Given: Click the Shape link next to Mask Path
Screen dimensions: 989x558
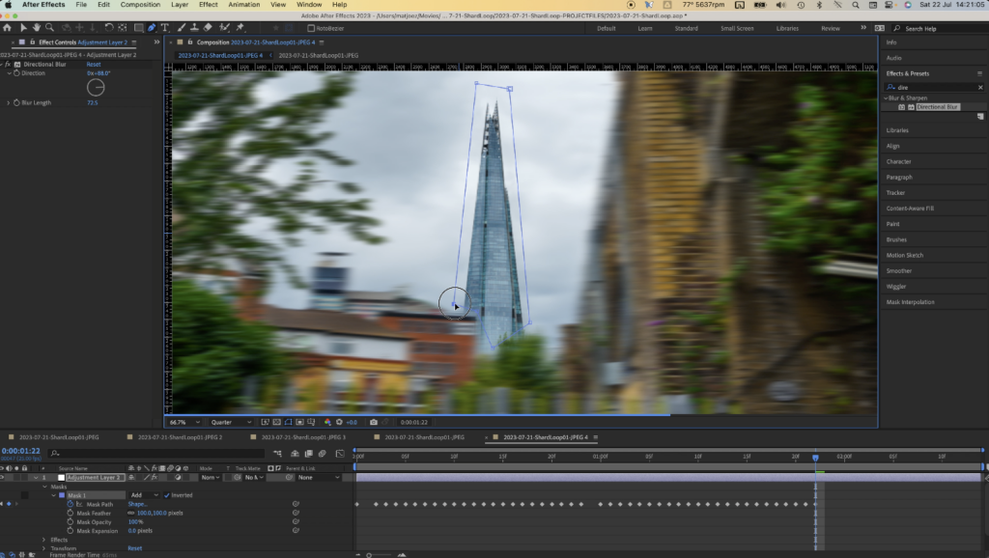Looking at the screenshot, I should [135, 503].
